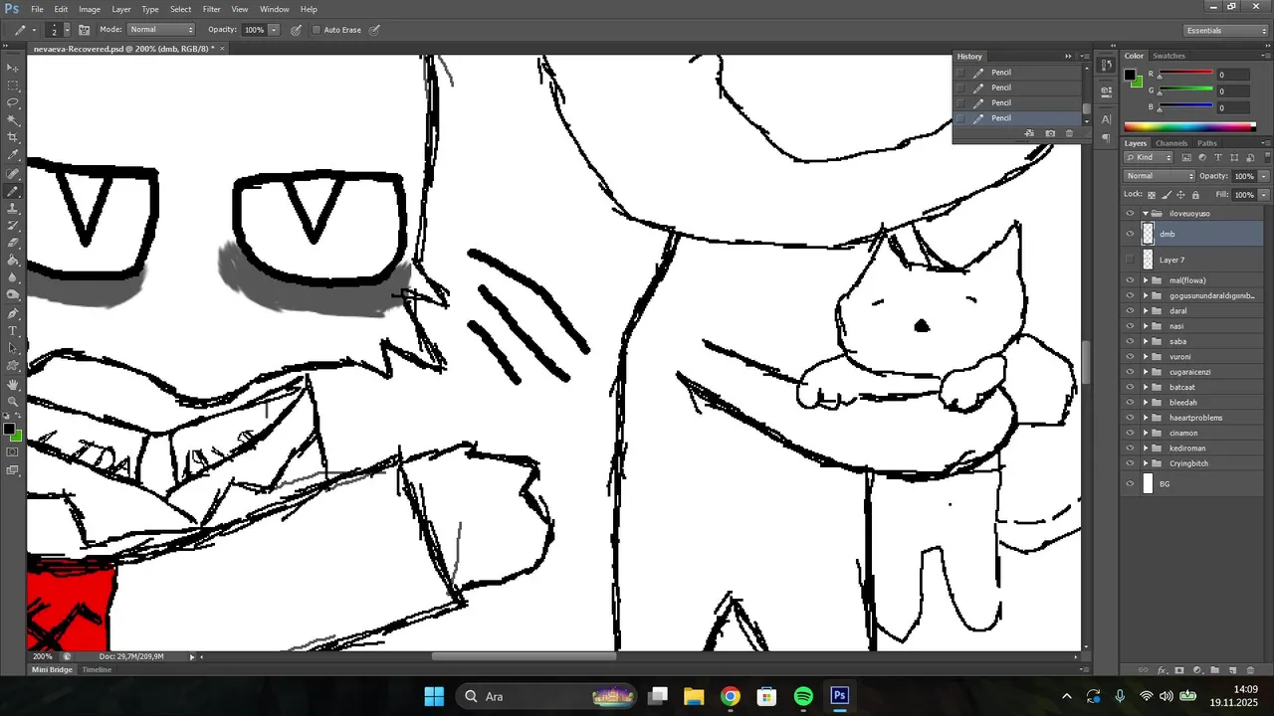Open the Mini Bridge tab
The height and width of the screenshot is (716, 1274).
click(x=52, y=670)
